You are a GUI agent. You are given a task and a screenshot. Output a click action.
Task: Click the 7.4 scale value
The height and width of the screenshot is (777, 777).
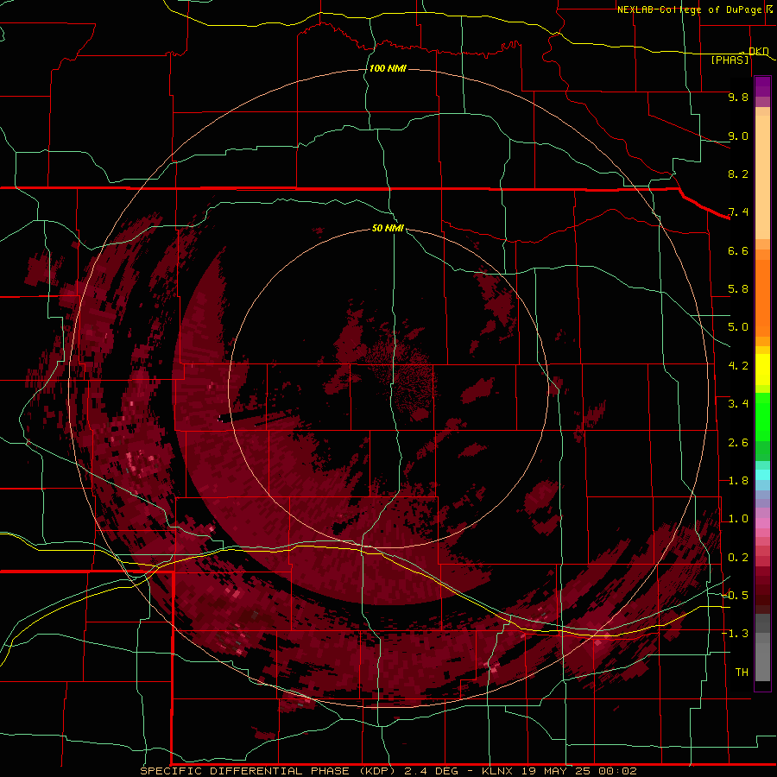(x=738, y=212)
